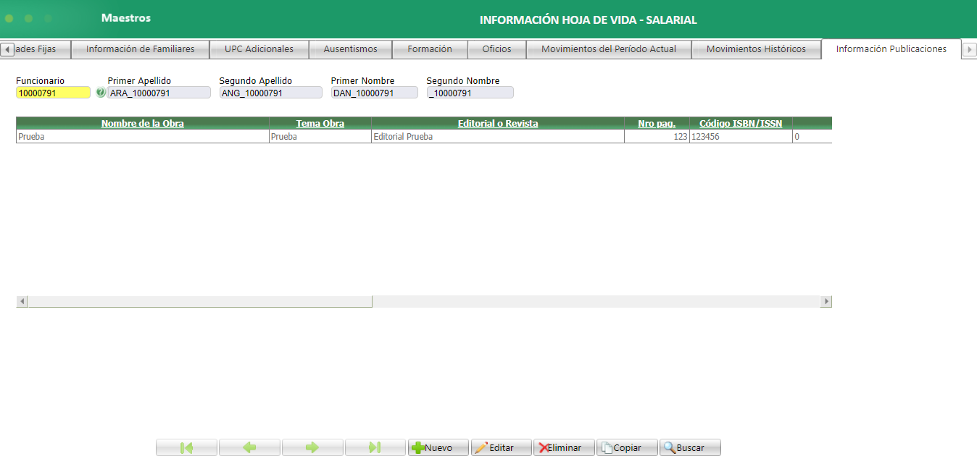
Task: Select the Formación tab
Action: (x=430, y=49)
